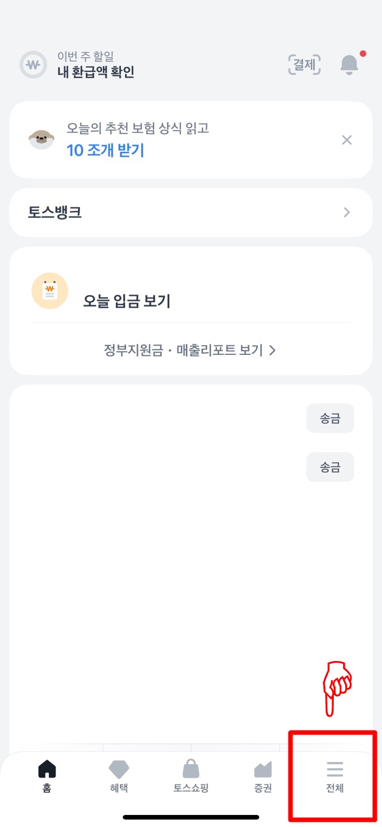This screenshot has width=382, height=827.
Task: Open the Toss logo icon top left
Action: pyautogui.click(x=33, y=65)
